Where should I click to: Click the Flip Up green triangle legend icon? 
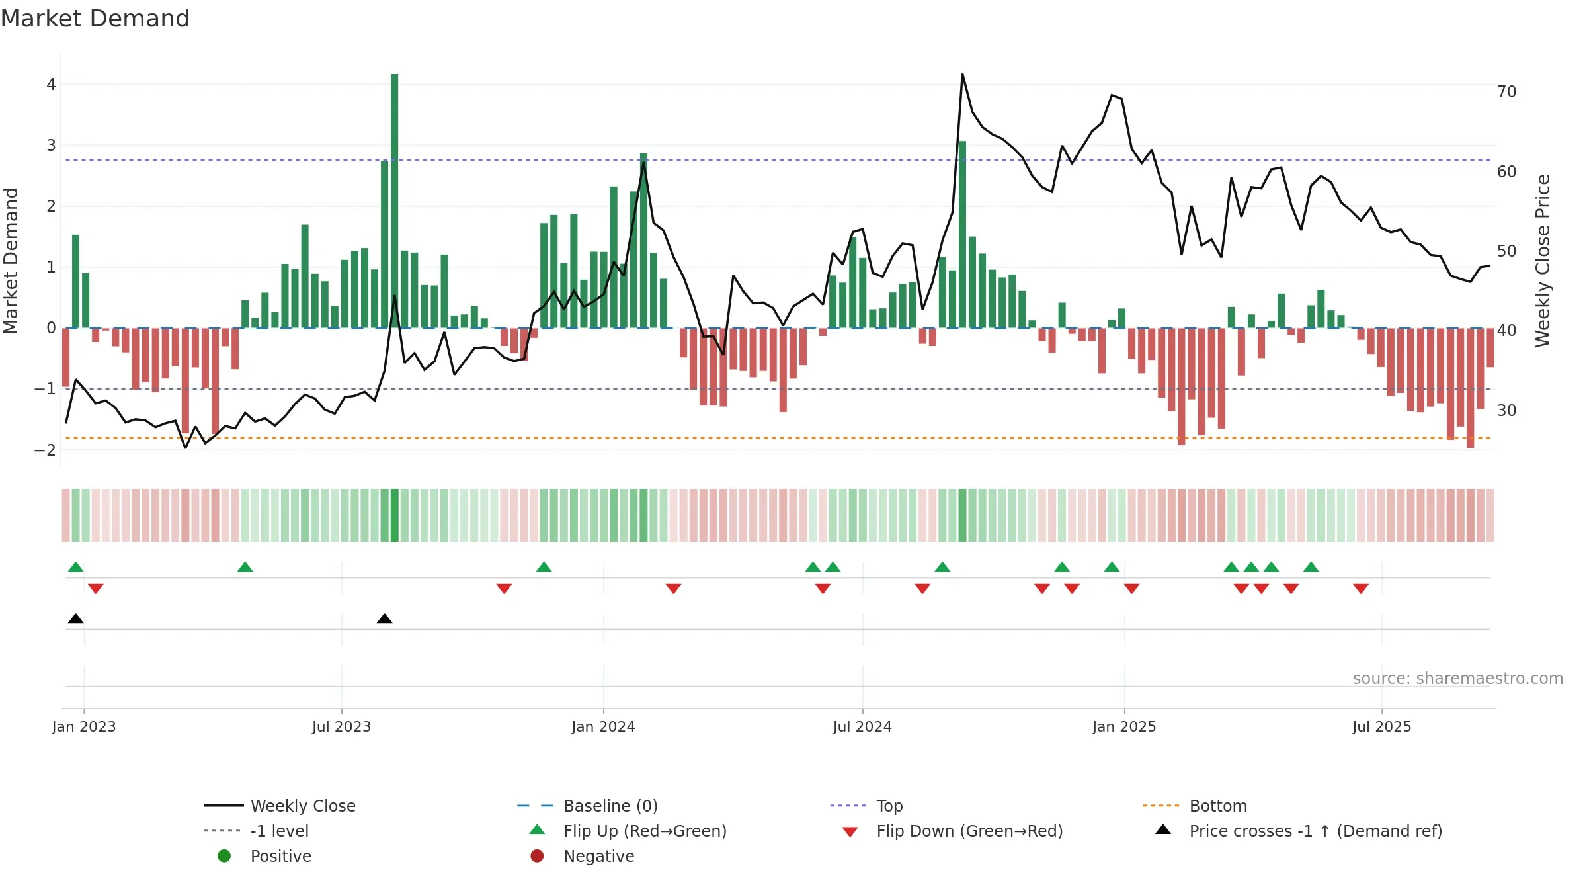coord(538,829)
